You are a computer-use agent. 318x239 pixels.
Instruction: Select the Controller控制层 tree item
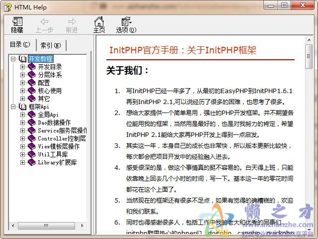(x=62, y=138)
